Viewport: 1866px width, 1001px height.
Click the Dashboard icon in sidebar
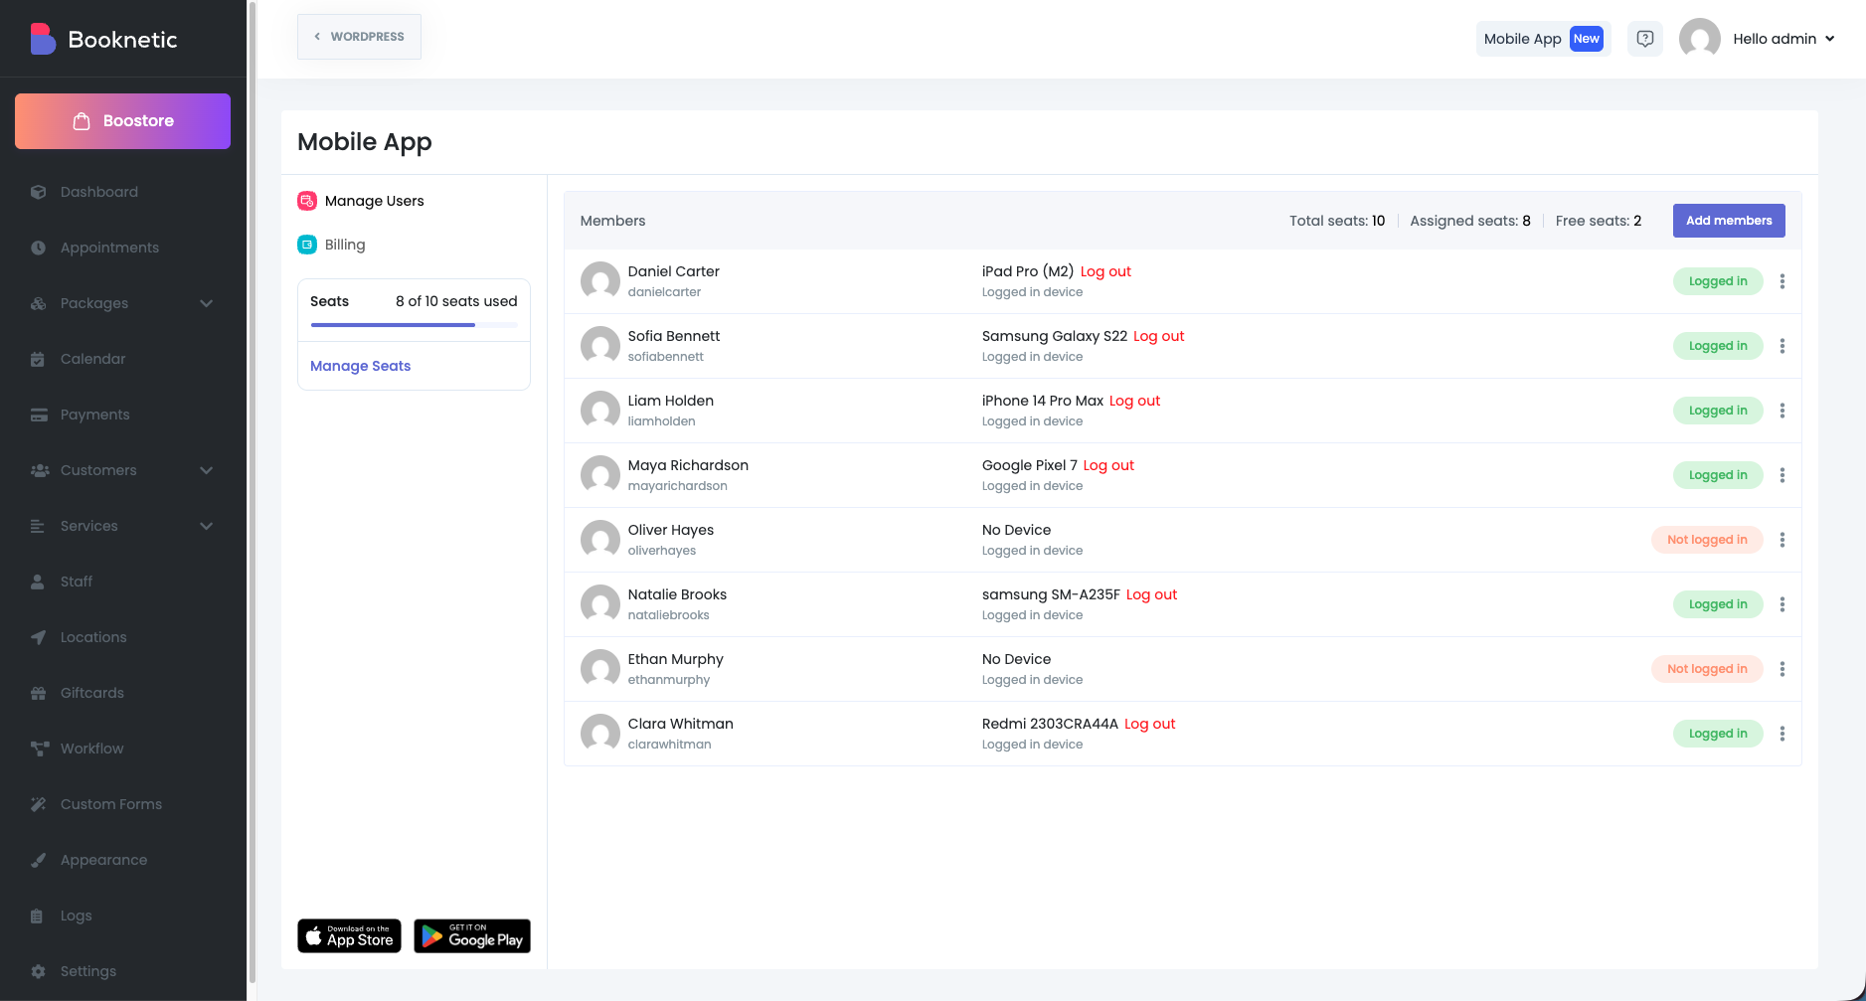39,192
